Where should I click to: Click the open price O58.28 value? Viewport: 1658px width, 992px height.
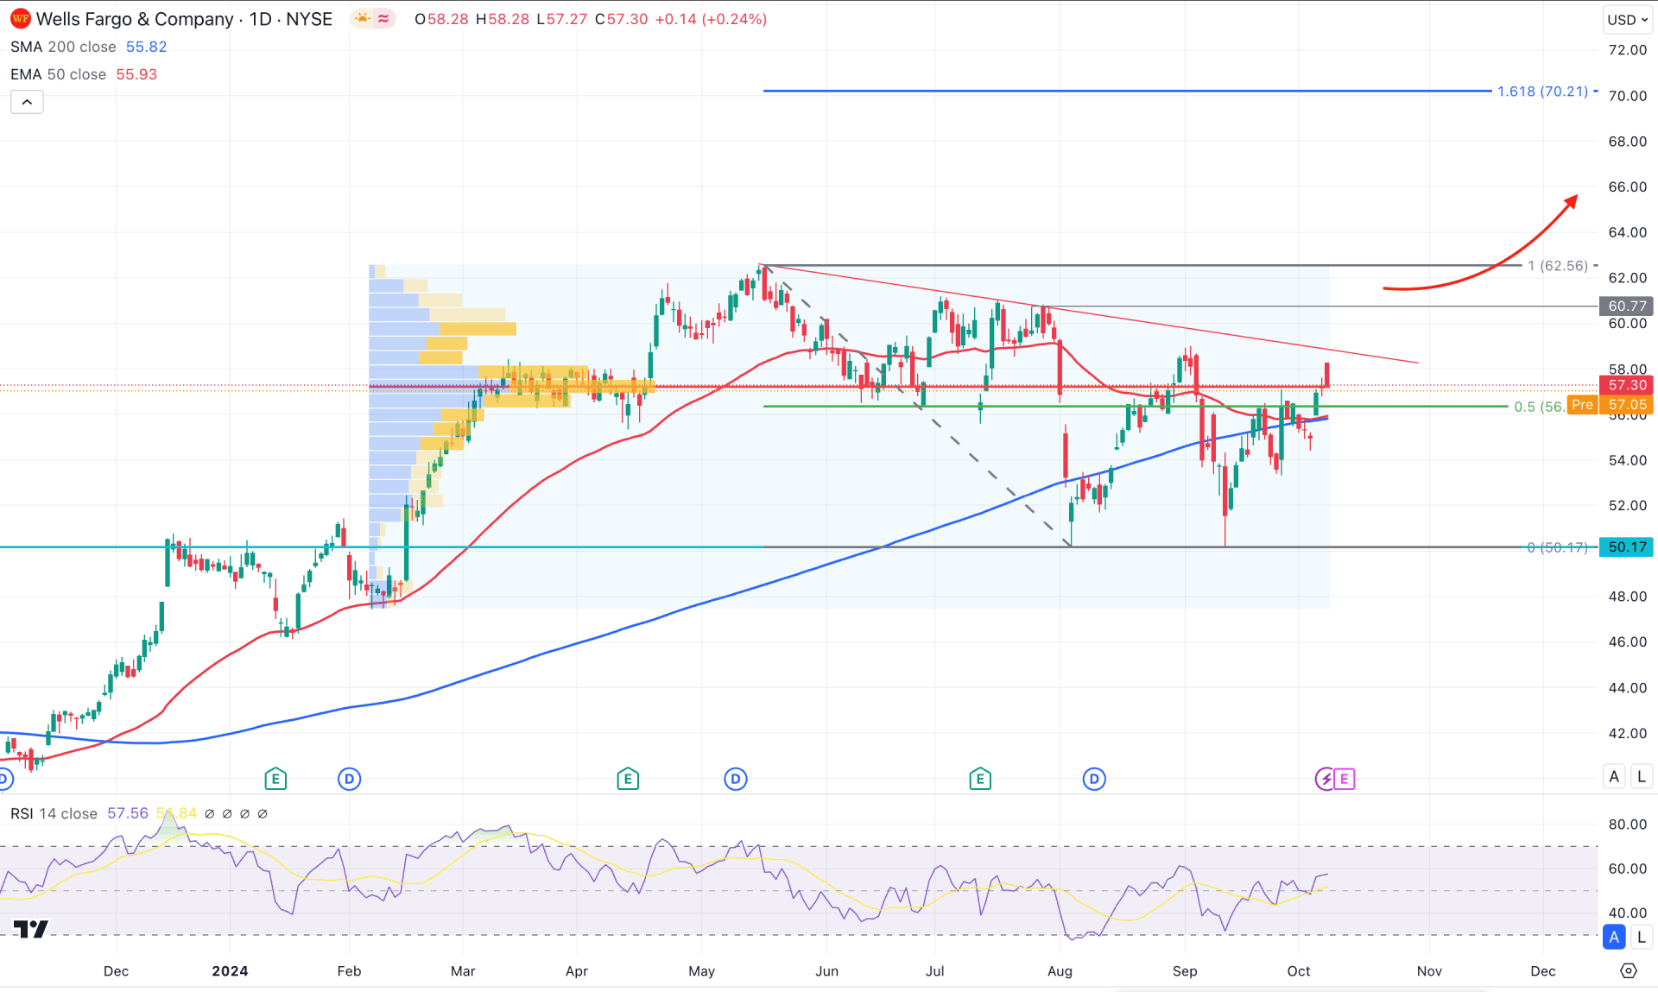[x=442, y=19]
